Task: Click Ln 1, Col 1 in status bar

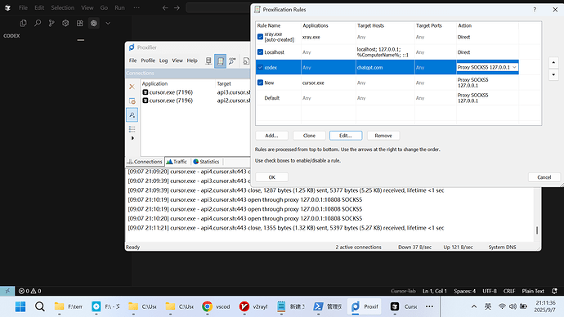Action: point(435,291)
